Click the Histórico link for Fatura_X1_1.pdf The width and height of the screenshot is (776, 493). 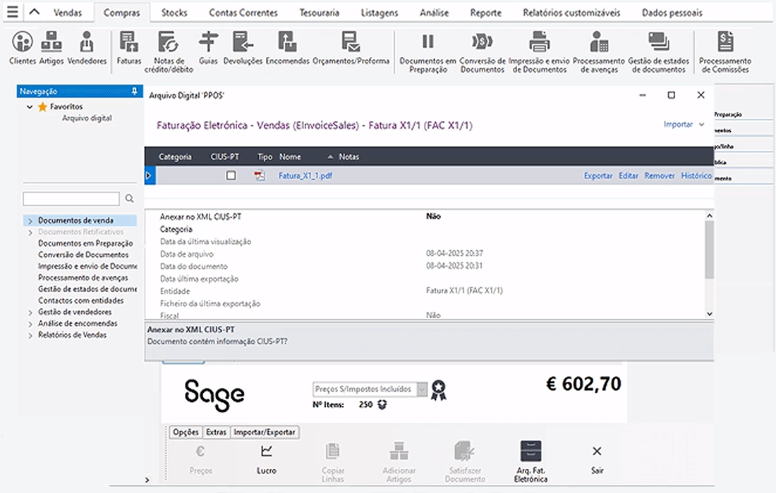coord(696,176)
